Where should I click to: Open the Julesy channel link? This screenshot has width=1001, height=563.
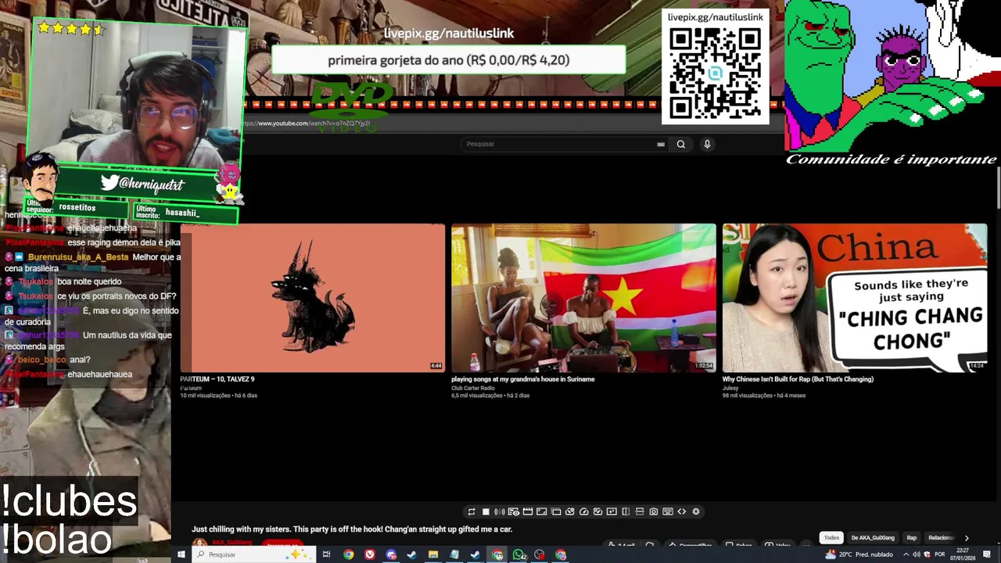730,388
